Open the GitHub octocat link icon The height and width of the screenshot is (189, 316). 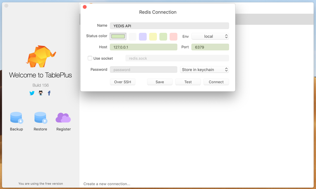(x=41, y=93)
